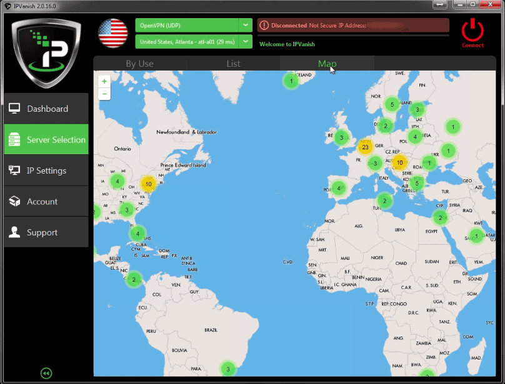Select the 3-server cluster near Switzerland
This screenshot has height=384, width=505.
coord(375,164)
